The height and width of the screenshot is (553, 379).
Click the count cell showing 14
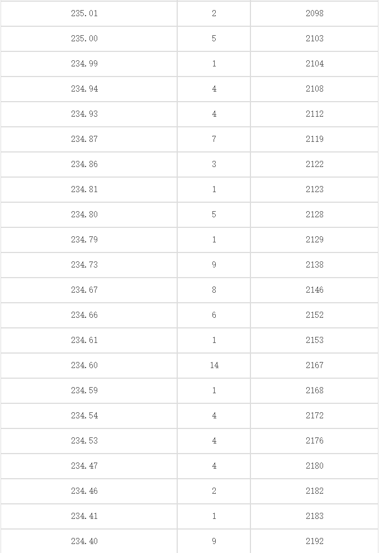214,365
